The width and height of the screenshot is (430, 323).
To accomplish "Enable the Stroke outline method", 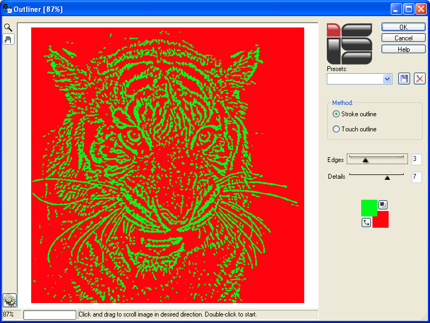I will (336, 114).
